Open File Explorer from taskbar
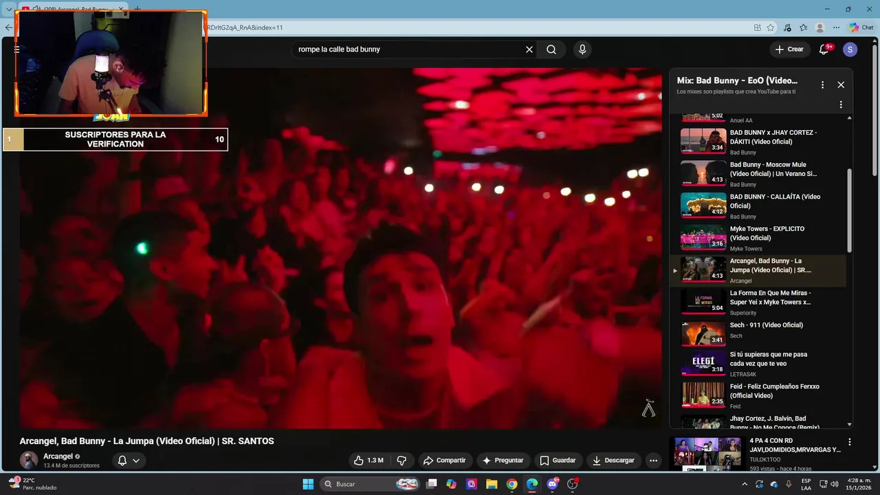Screen dimensions: 880x495 coord(492,484)
